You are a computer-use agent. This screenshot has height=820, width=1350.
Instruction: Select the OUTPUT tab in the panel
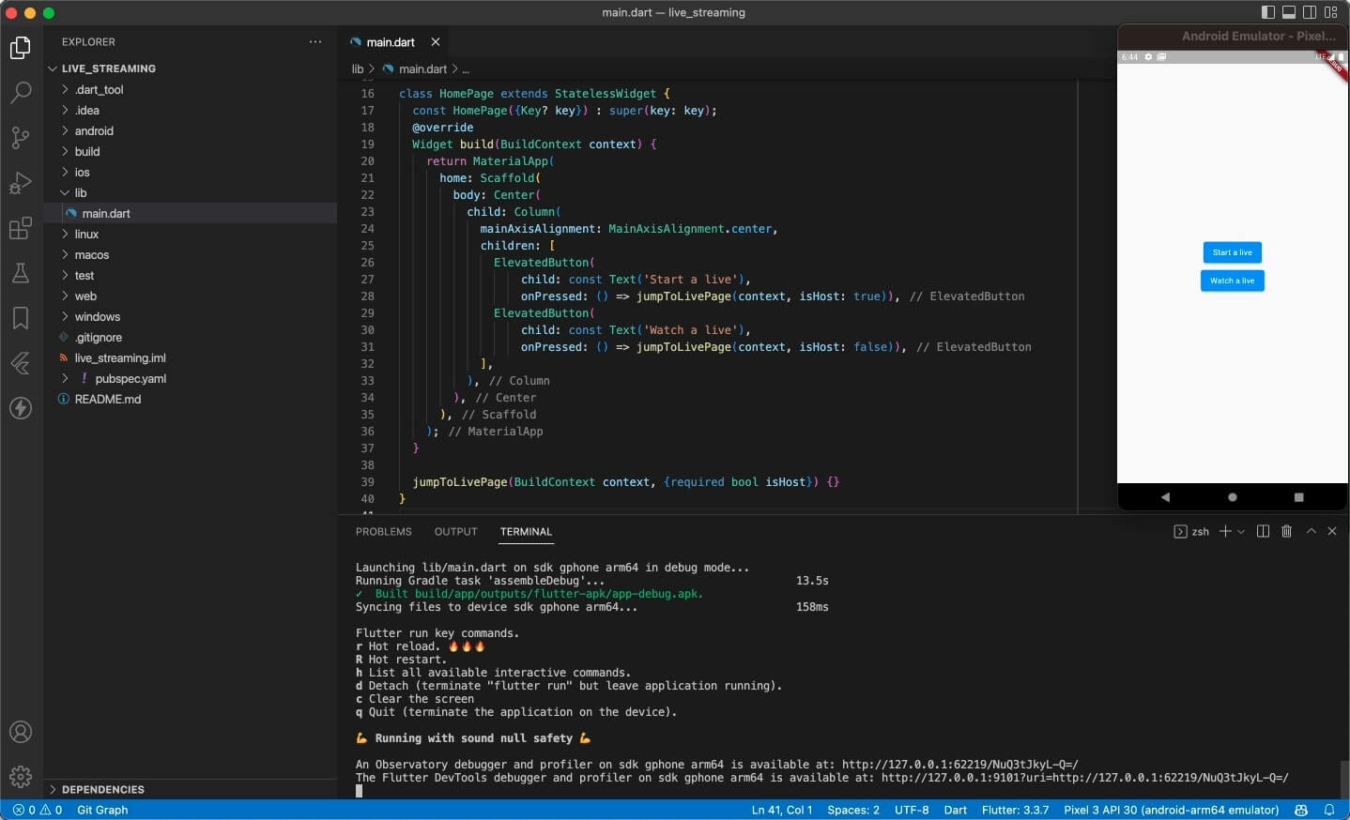[455, 531]
